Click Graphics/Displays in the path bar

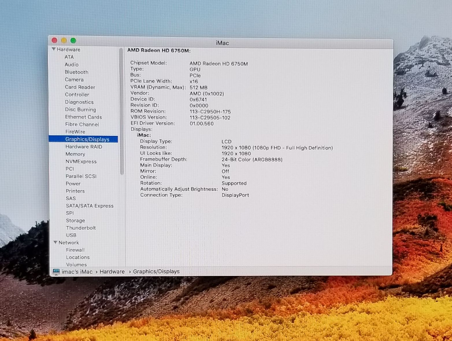pos(156,272)
